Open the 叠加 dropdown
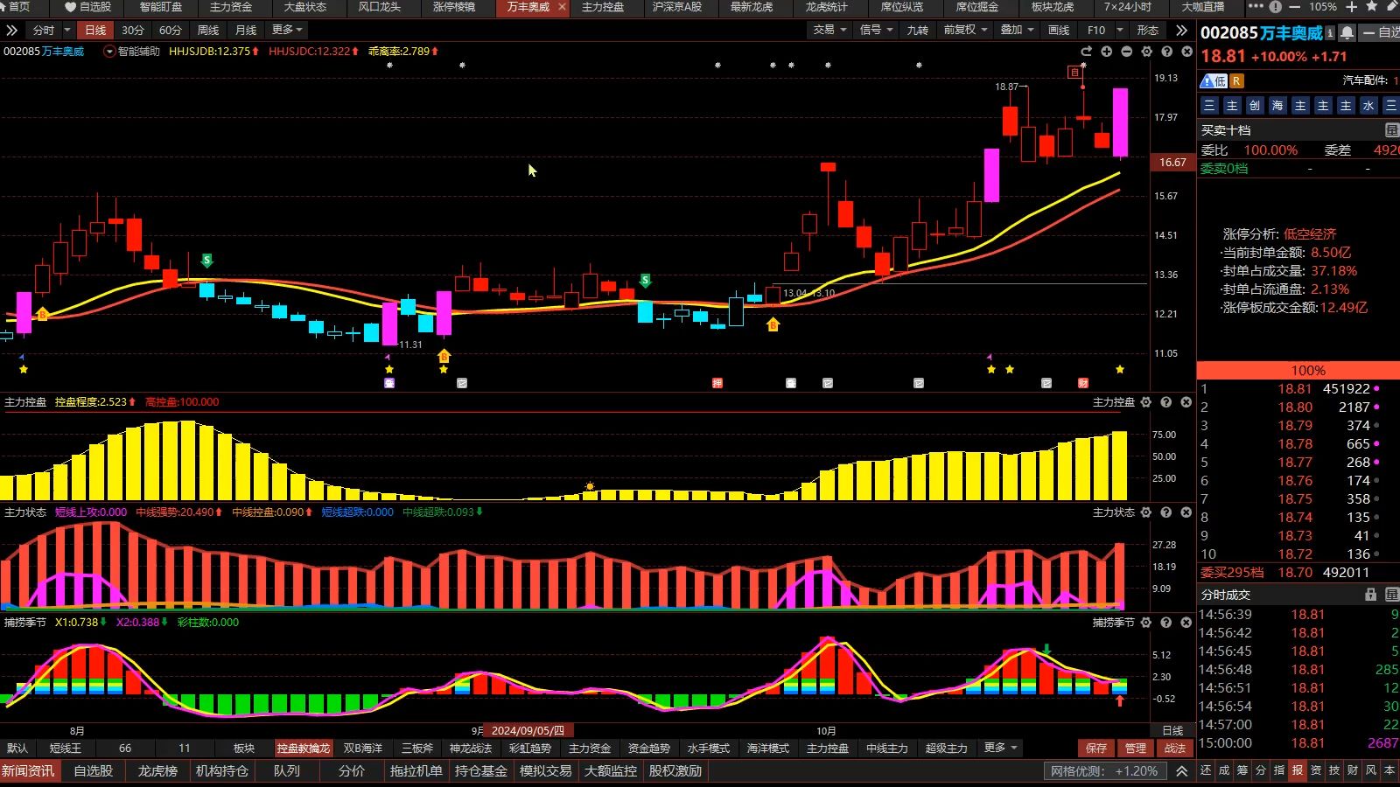The image size is (1400, 787). tap(1018, 30)
